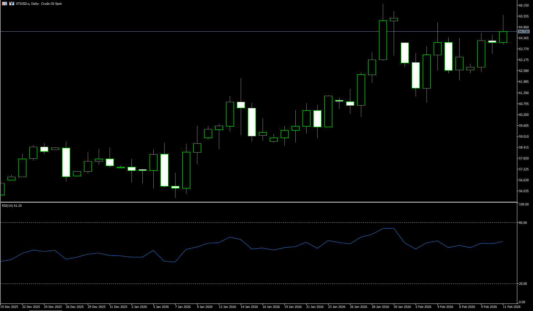Click the RSI 100.00 axis label
Viewport: 533px width, 311px height.
click(x=523, y=204)
